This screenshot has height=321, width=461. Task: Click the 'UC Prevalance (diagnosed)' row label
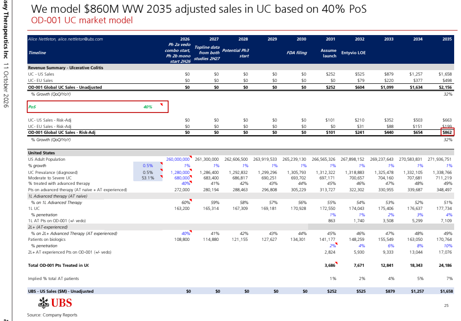53,173
